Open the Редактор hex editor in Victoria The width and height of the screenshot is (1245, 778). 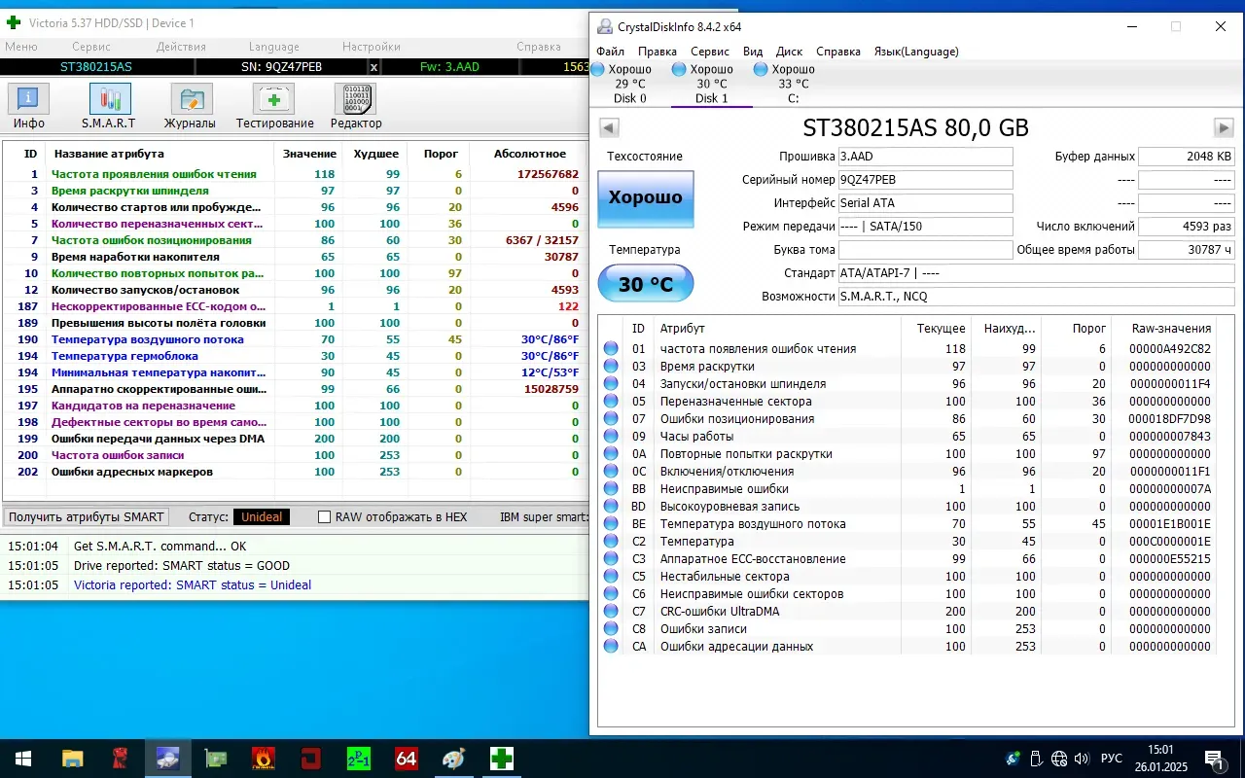pyautogui.click(x=356, y=106)
